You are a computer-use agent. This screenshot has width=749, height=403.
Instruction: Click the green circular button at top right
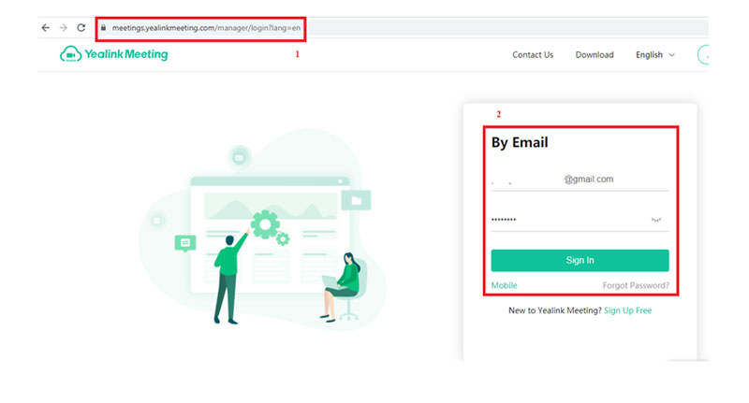[x=703, y=55]
